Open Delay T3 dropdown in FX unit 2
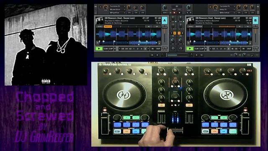This screenshot has width=268, height=151. [227, 10]
